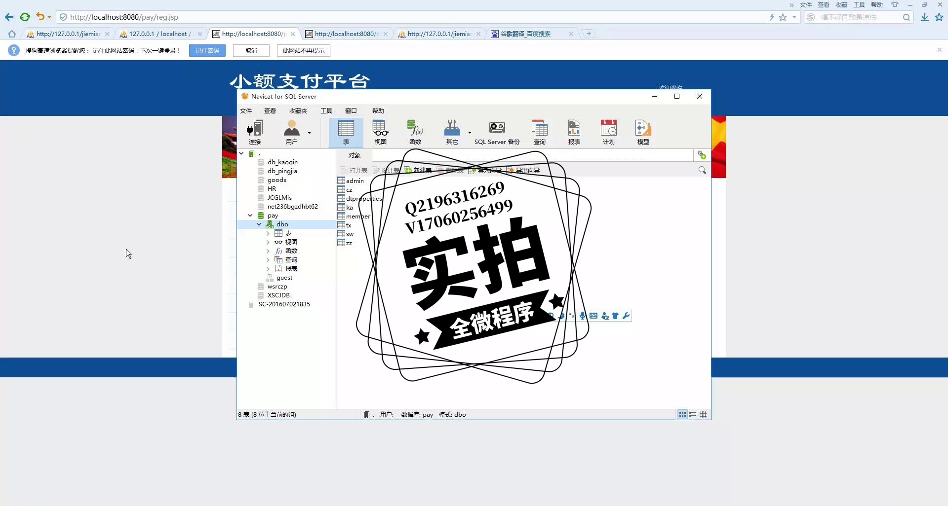Click the wrench icon in input method toolbar

626,316
